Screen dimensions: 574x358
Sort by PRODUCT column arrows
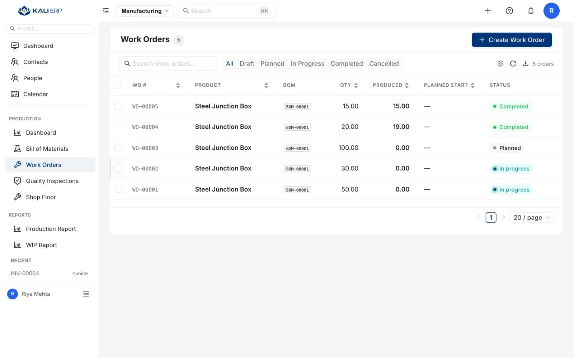tap(266, 85)
